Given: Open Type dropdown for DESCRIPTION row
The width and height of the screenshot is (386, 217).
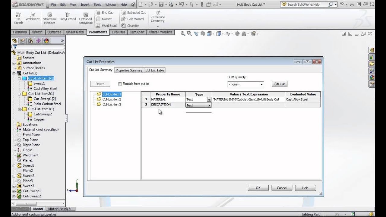Looking at the screenshot, I should click(x=209, y=105).
